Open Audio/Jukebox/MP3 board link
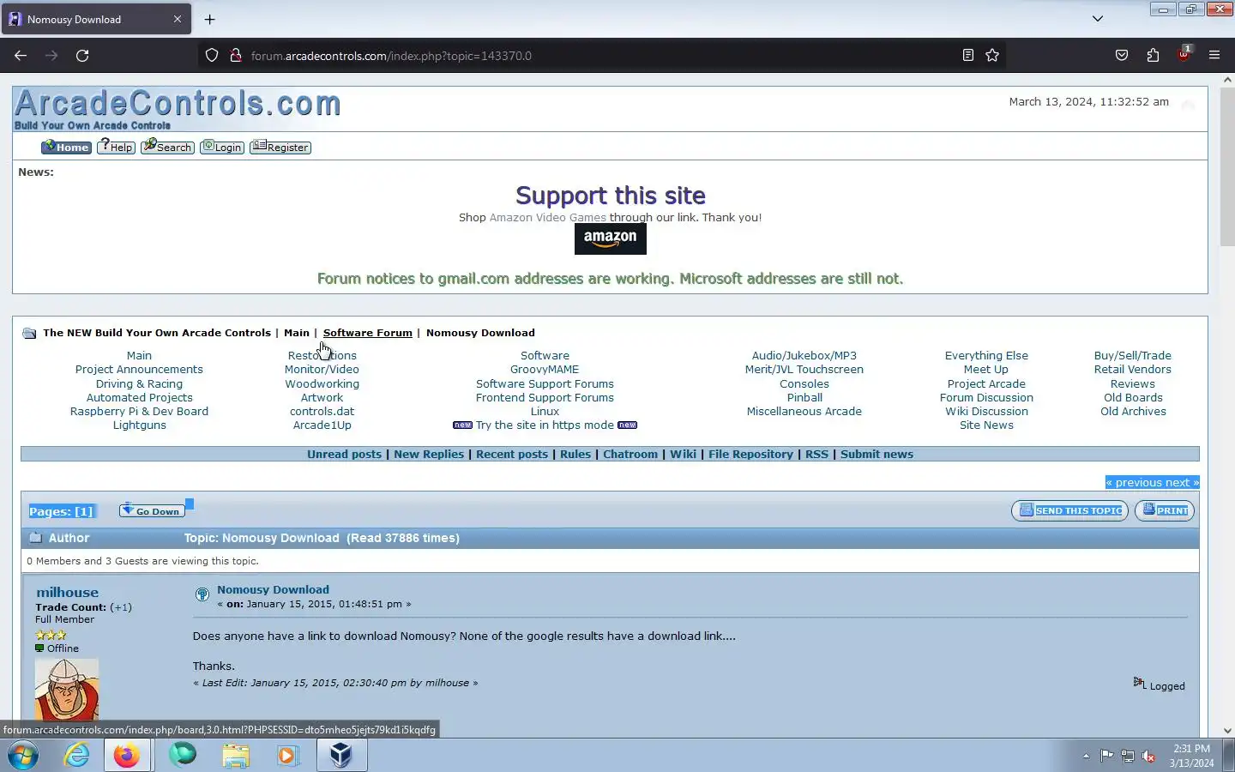 [804, 355]
